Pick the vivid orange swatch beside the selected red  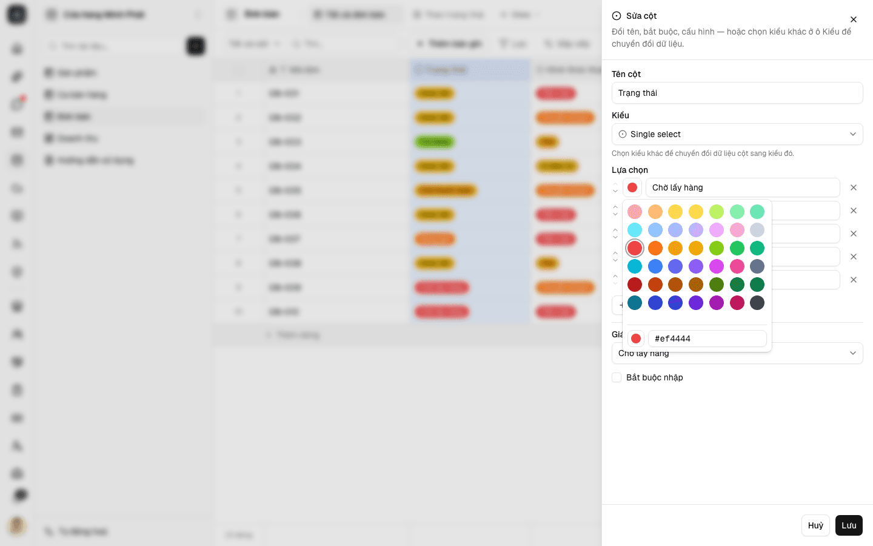(x=655, y=248)
